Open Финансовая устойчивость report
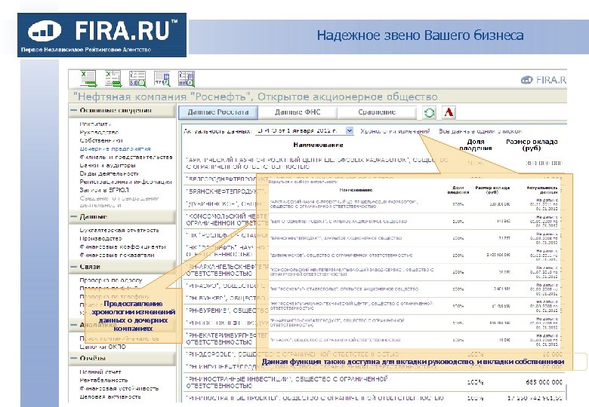This screenshot has width=589, height=407. [119, 388]
